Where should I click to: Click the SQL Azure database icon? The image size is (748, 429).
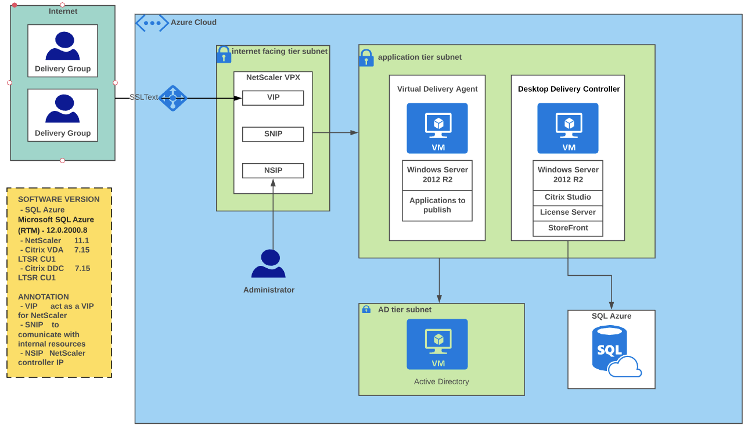coord(614,350)
